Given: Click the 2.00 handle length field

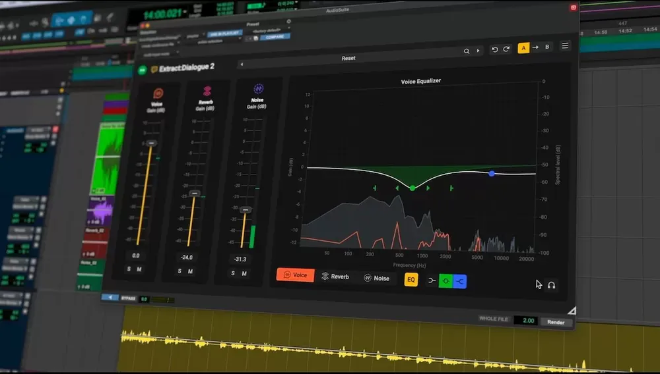Looking at the screenshot, I should pyautogui.click(x=526, y=320).
